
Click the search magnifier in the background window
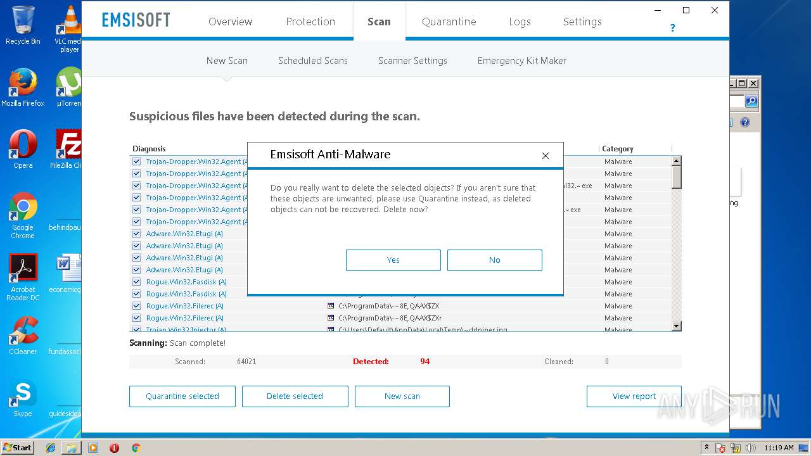[x=751, y=101]
